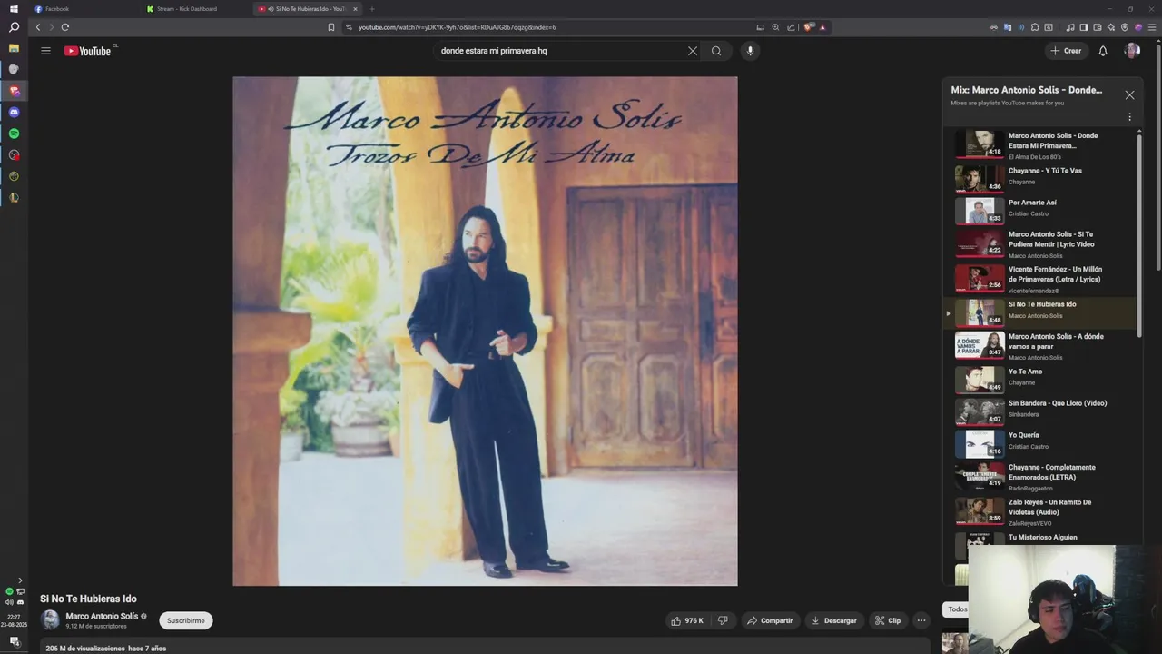1162x654 pixels.
Task: Click the zoom magnifier in address bar
Action: coord(775,27)
